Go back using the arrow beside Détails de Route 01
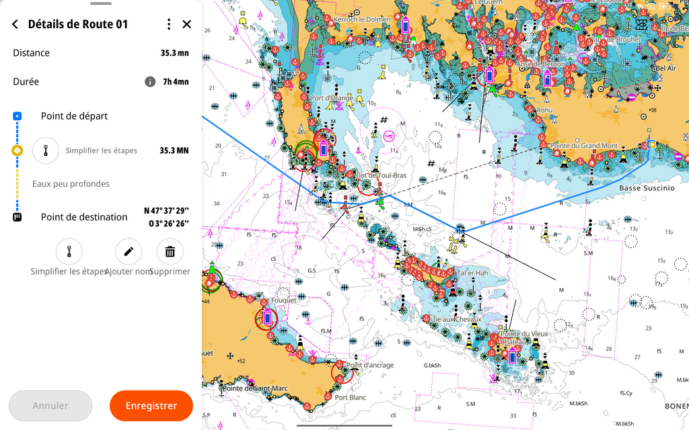This screenshot has width=689, height=430. 15,24
